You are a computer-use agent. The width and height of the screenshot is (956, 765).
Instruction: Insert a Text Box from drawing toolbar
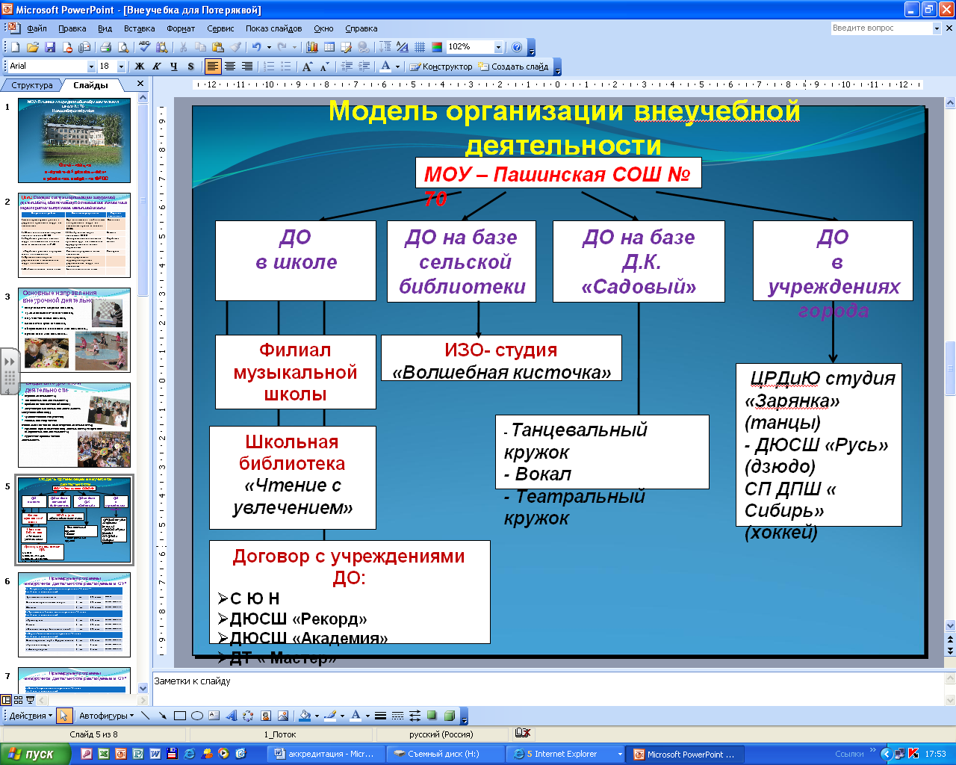click(214, 716)
